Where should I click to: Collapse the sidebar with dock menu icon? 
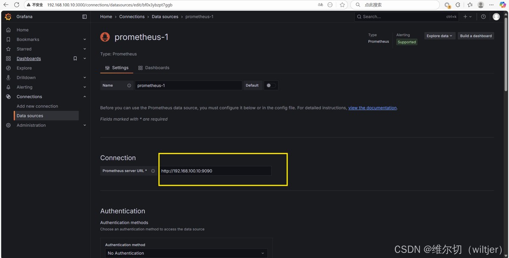point(84,17)
